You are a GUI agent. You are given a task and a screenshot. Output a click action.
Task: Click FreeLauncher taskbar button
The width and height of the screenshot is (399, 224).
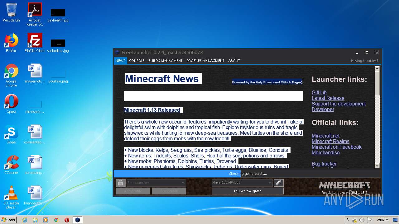pyautogui.click(x=78, y=220)
